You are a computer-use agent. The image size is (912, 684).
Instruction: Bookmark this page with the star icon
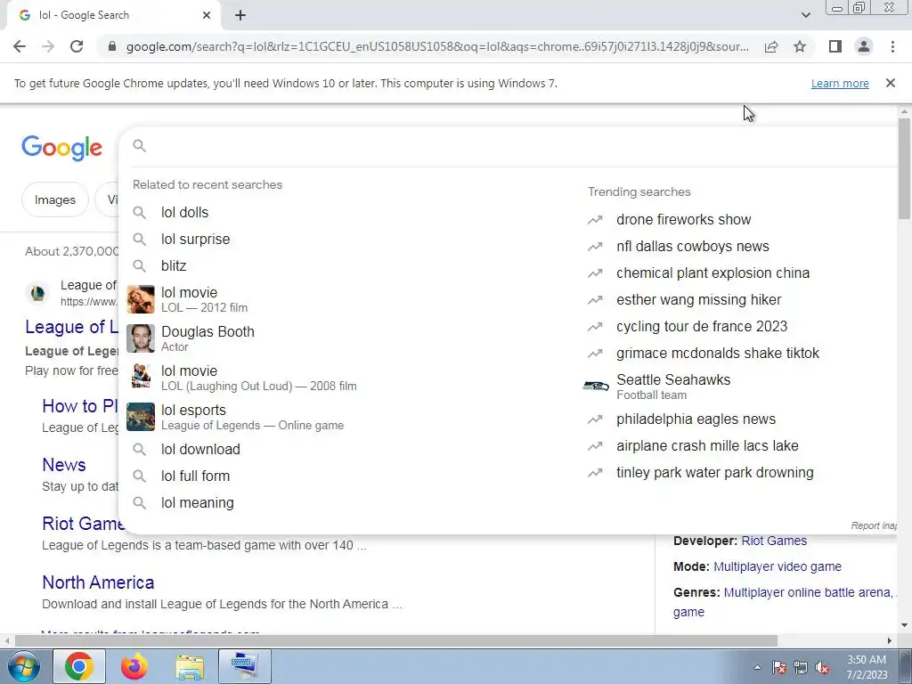click(800, 46)
